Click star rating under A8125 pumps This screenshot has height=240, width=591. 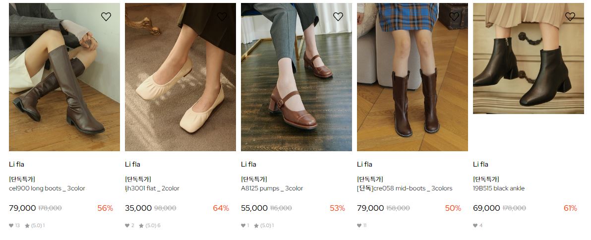[x=256, y=225]
